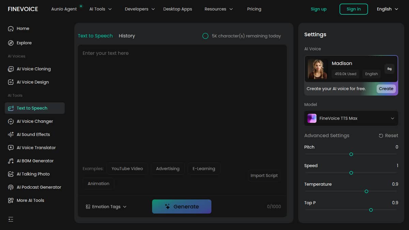Click the AI Voice Design icon
Screen dimensions: 409x230
[11, 82]
